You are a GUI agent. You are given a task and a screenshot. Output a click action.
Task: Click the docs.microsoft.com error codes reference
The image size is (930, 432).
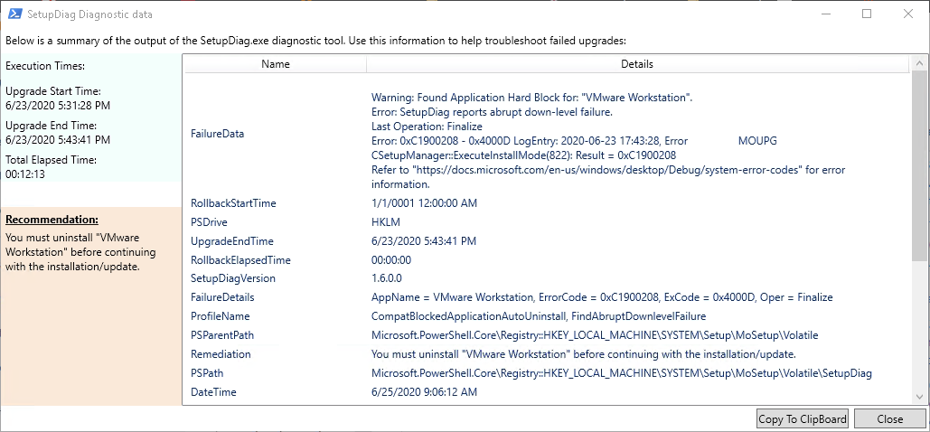pos(608,177)
